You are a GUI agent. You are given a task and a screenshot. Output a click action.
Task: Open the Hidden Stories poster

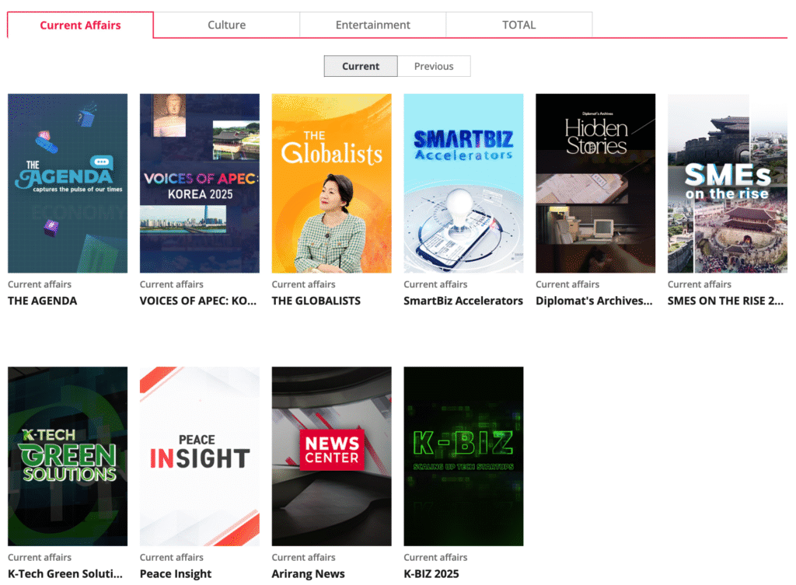(x=595, y=183)
